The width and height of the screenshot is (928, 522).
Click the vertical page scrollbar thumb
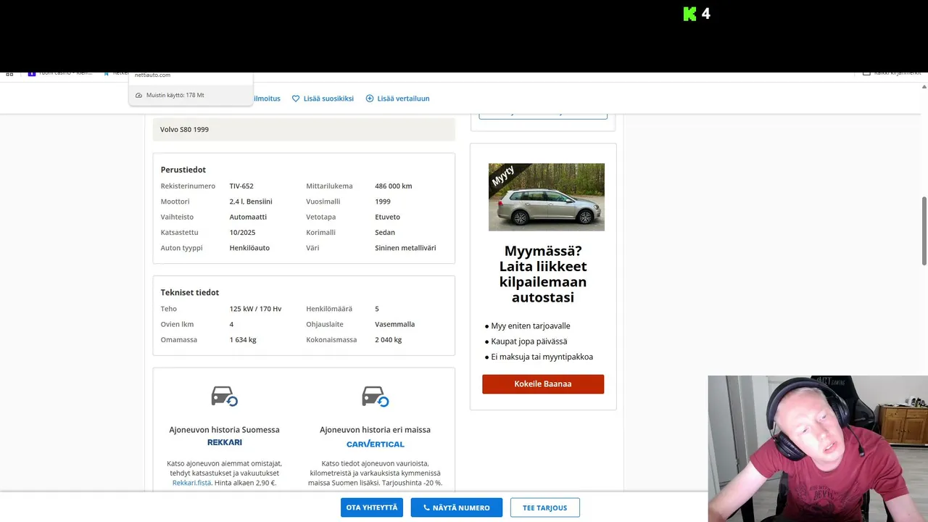pyautogui.click(x=924, y=231)
